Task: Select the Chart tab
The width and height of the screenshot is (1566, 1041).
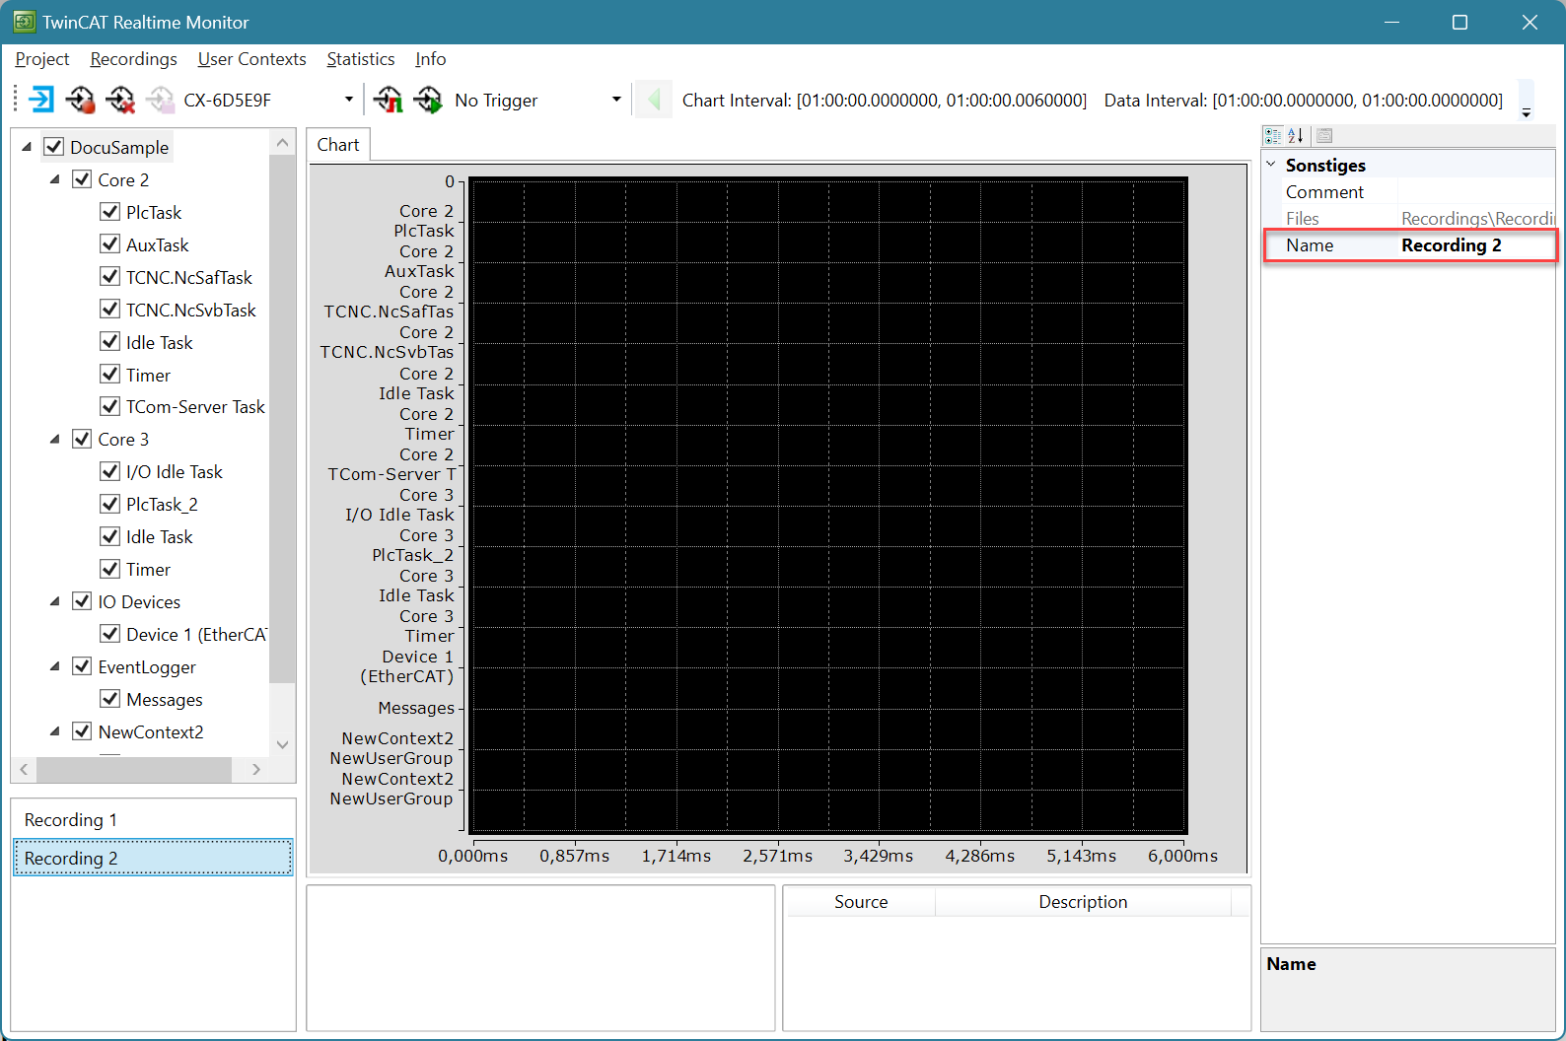Action: (x=338, y=145)
